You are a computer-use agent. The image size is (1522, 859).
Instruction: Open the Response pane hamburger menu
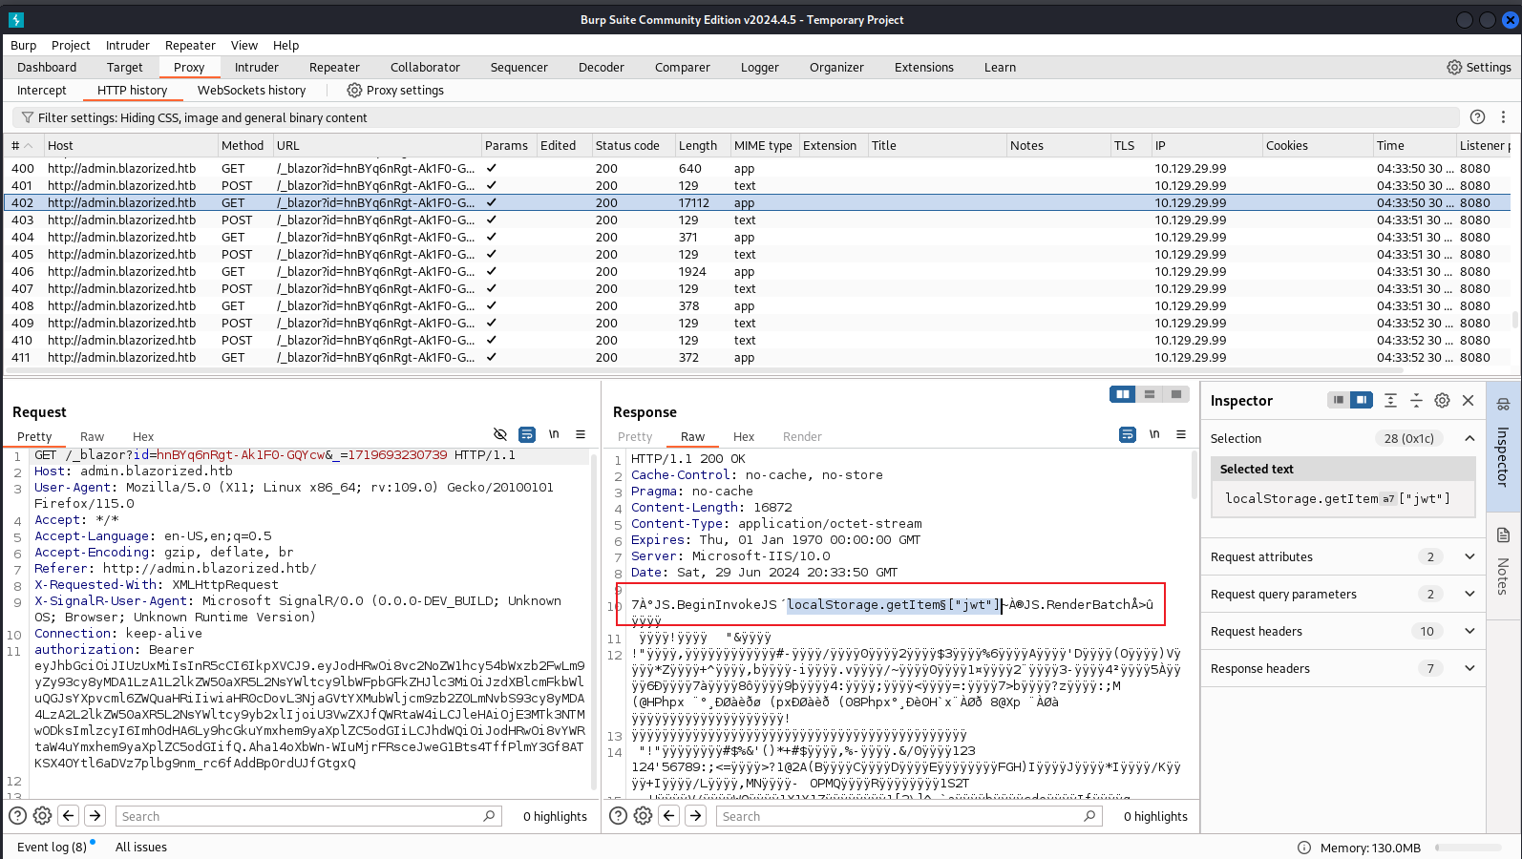click(1181, 434)
